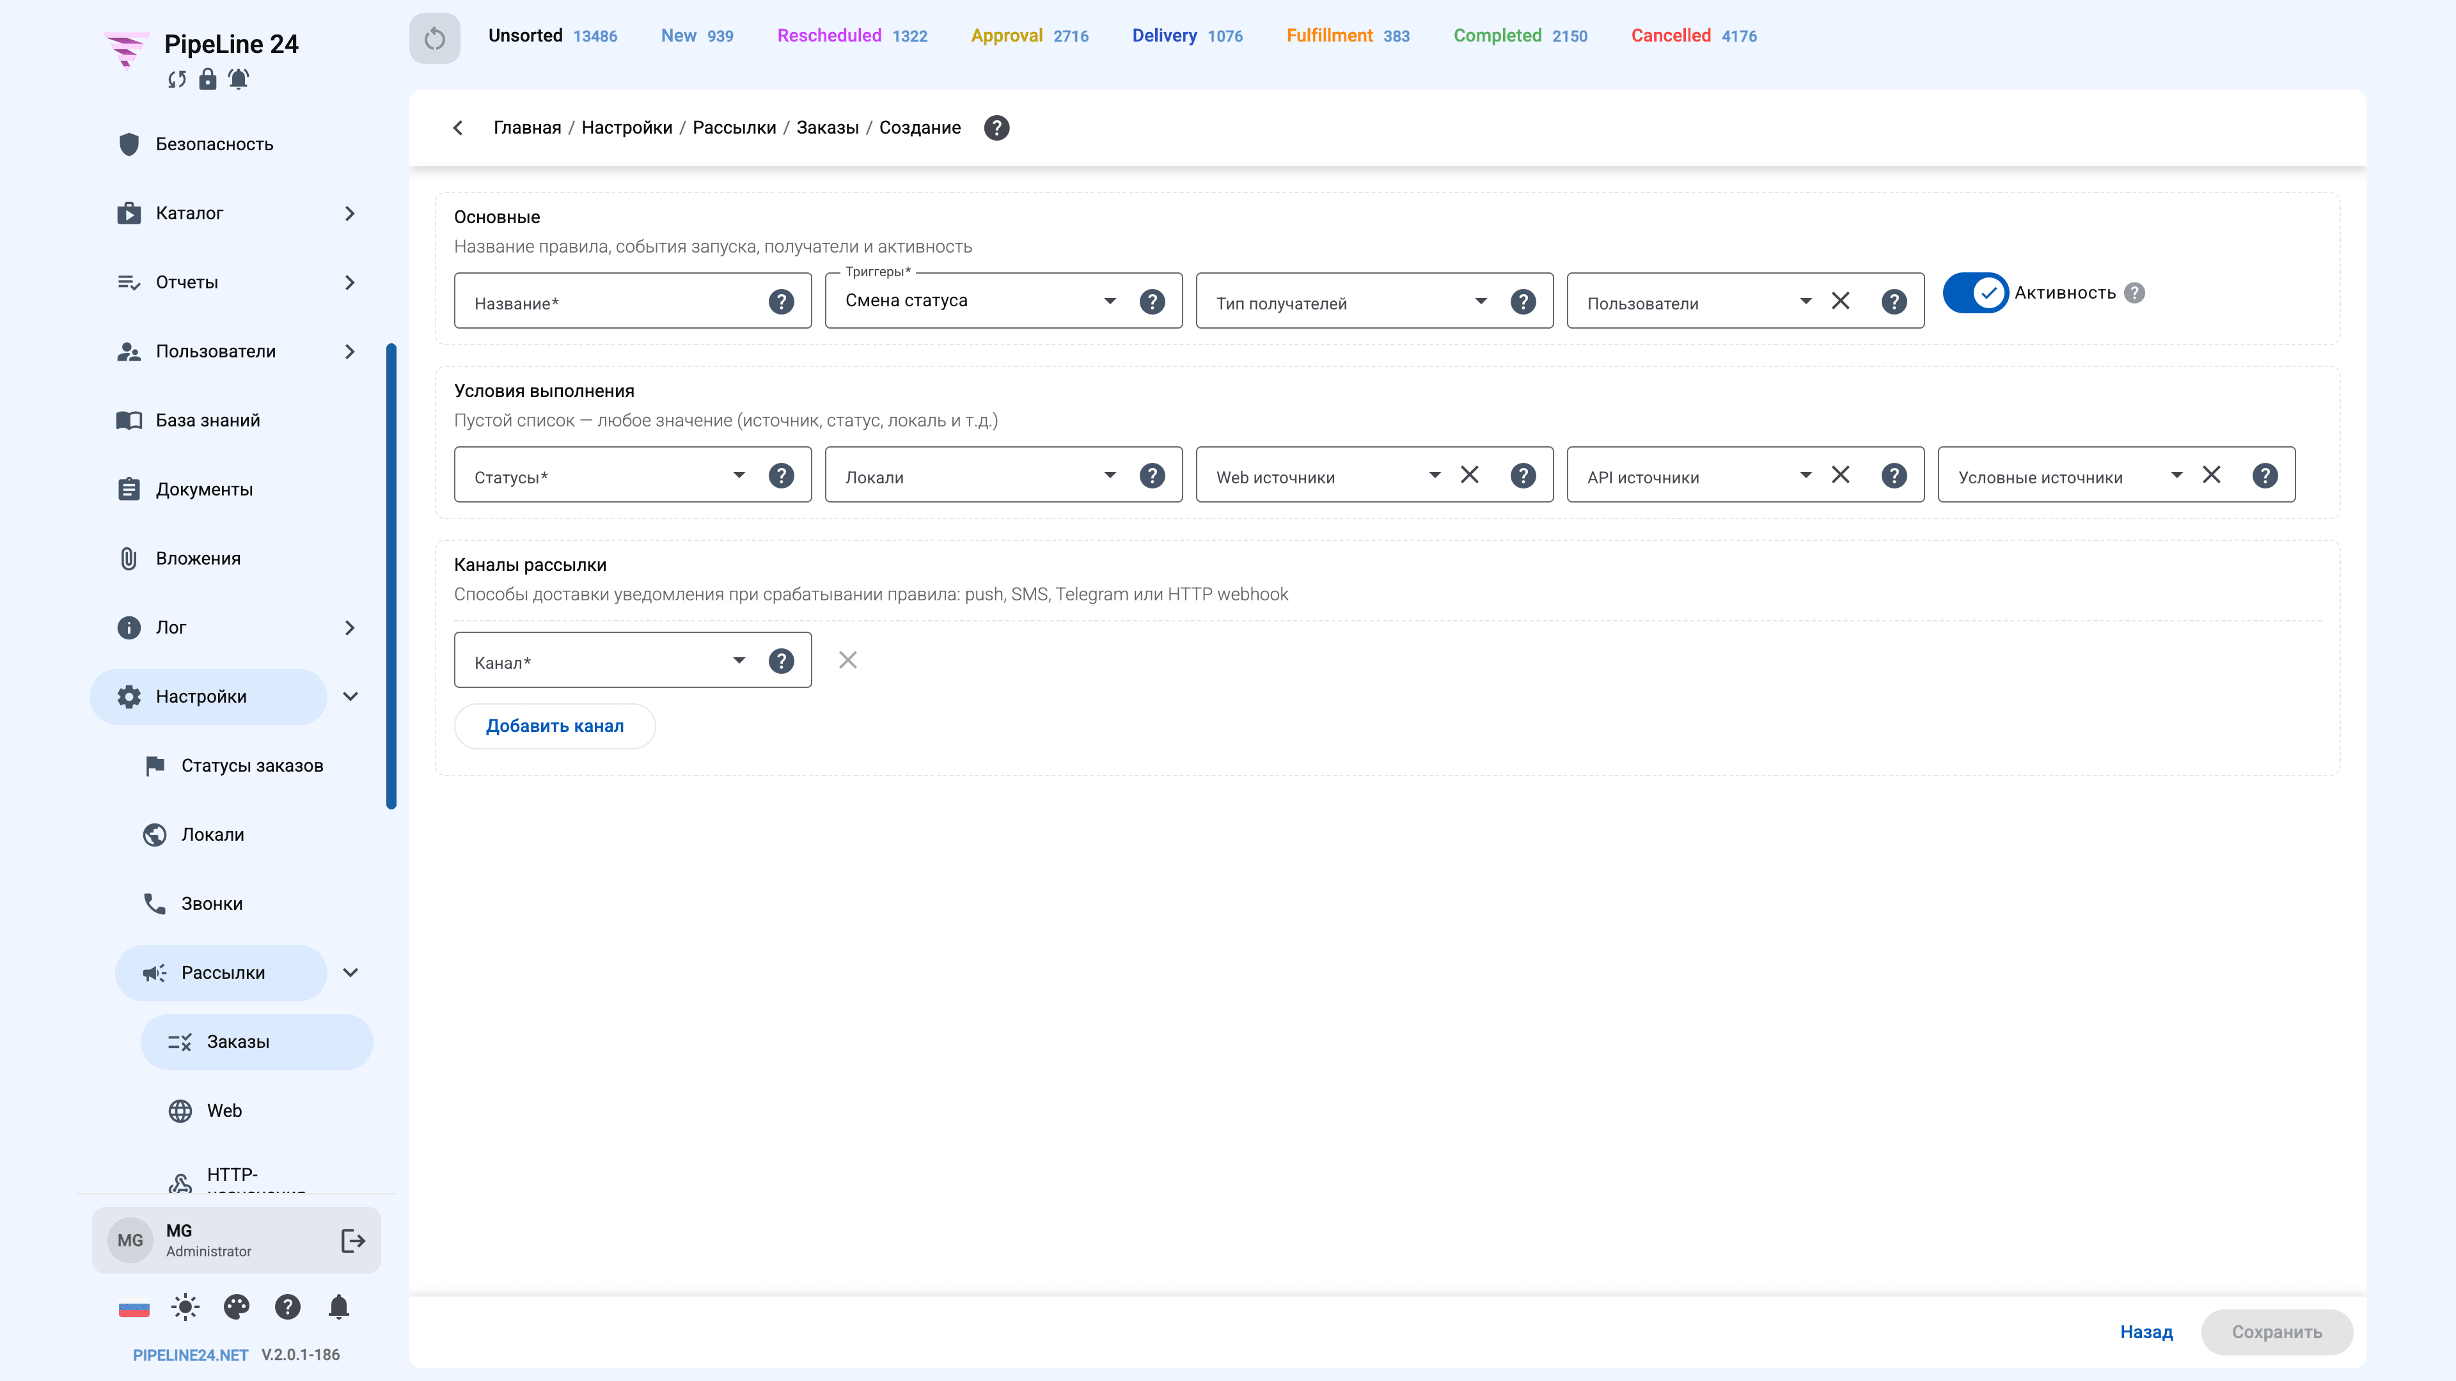
Task: Select the Cancelled status tab
Action: coord(1693,35)
